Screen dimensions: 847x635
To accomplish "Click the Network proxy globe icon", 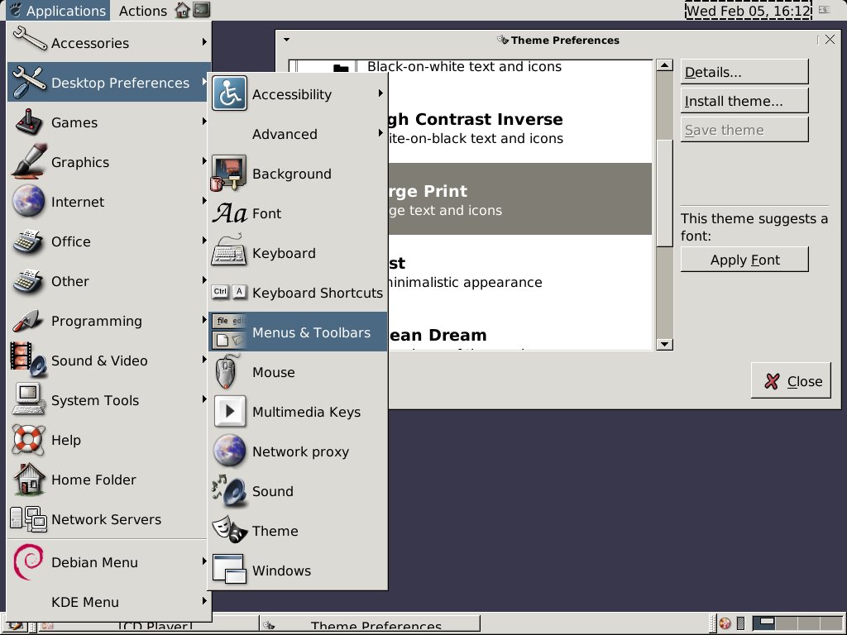I will point(229,451).
